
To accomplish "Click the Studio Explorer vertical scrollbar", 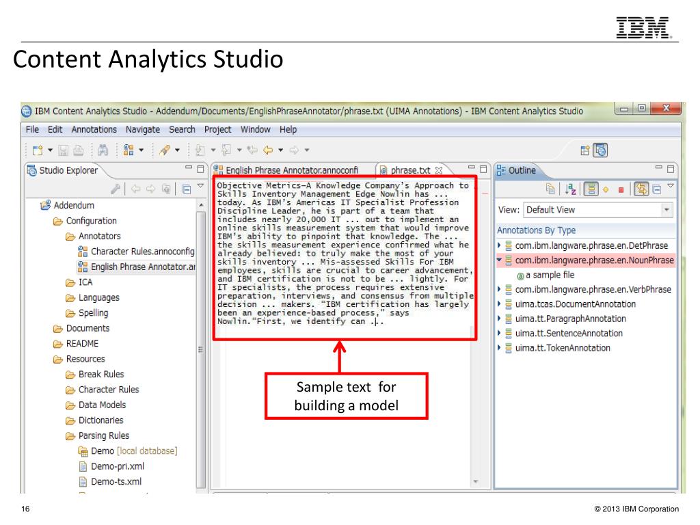I will coord(201,349).
